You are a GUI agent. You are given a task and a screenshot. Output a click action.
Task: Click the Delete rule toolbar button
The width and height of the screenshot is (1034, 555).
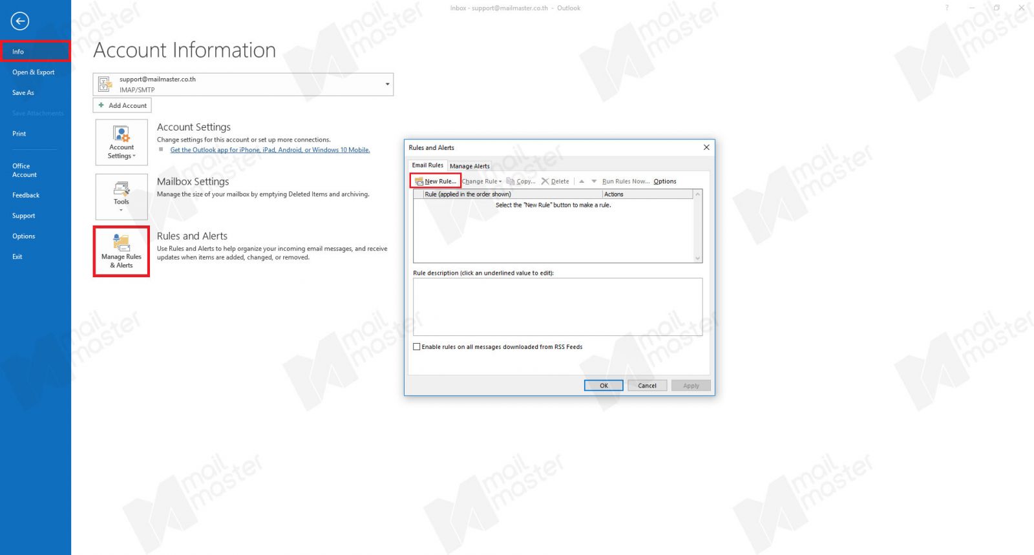click(x=555, y=182)
